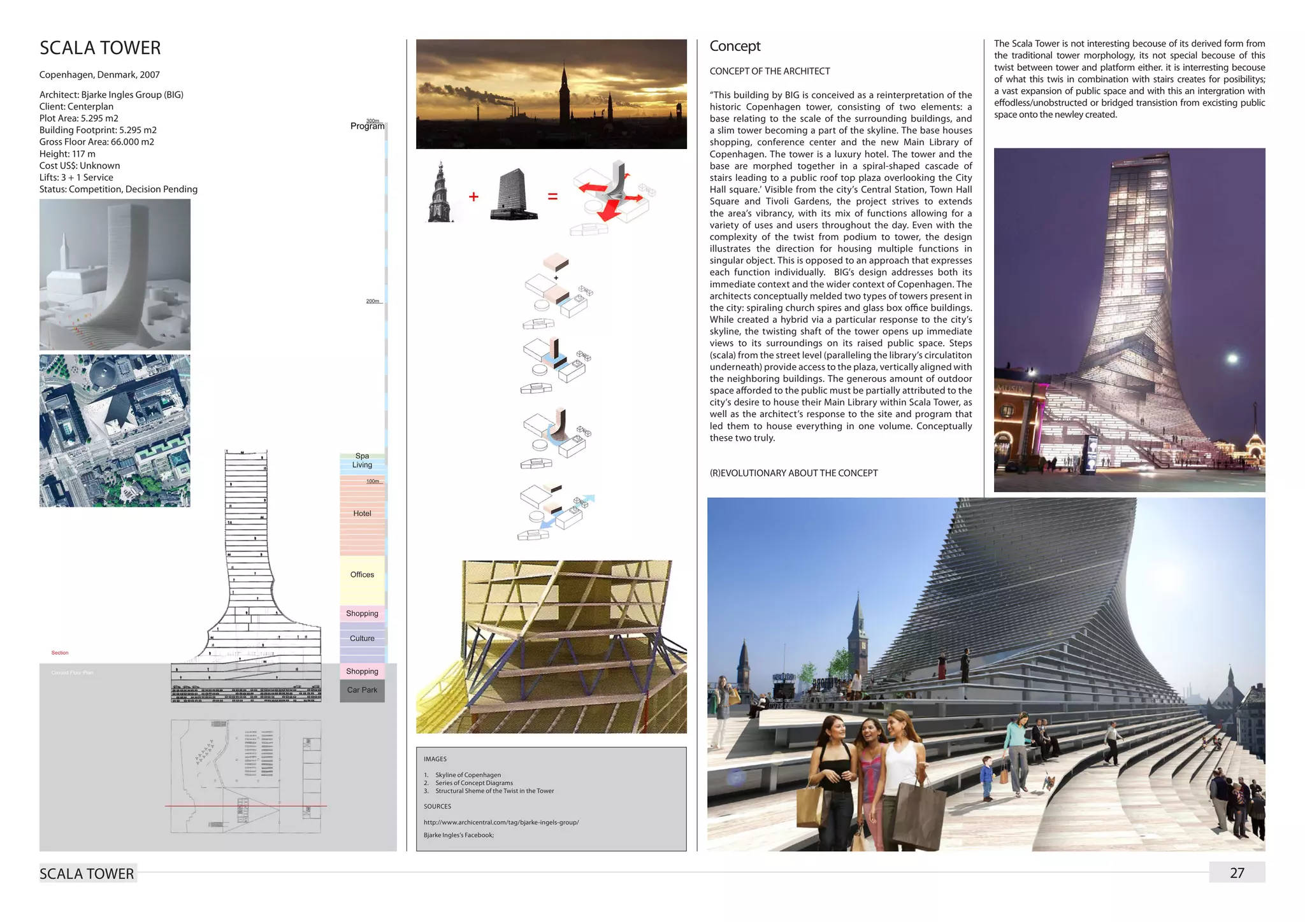Click the "Lifts: 3 + 1 Service" line

(x=76, y=177)
